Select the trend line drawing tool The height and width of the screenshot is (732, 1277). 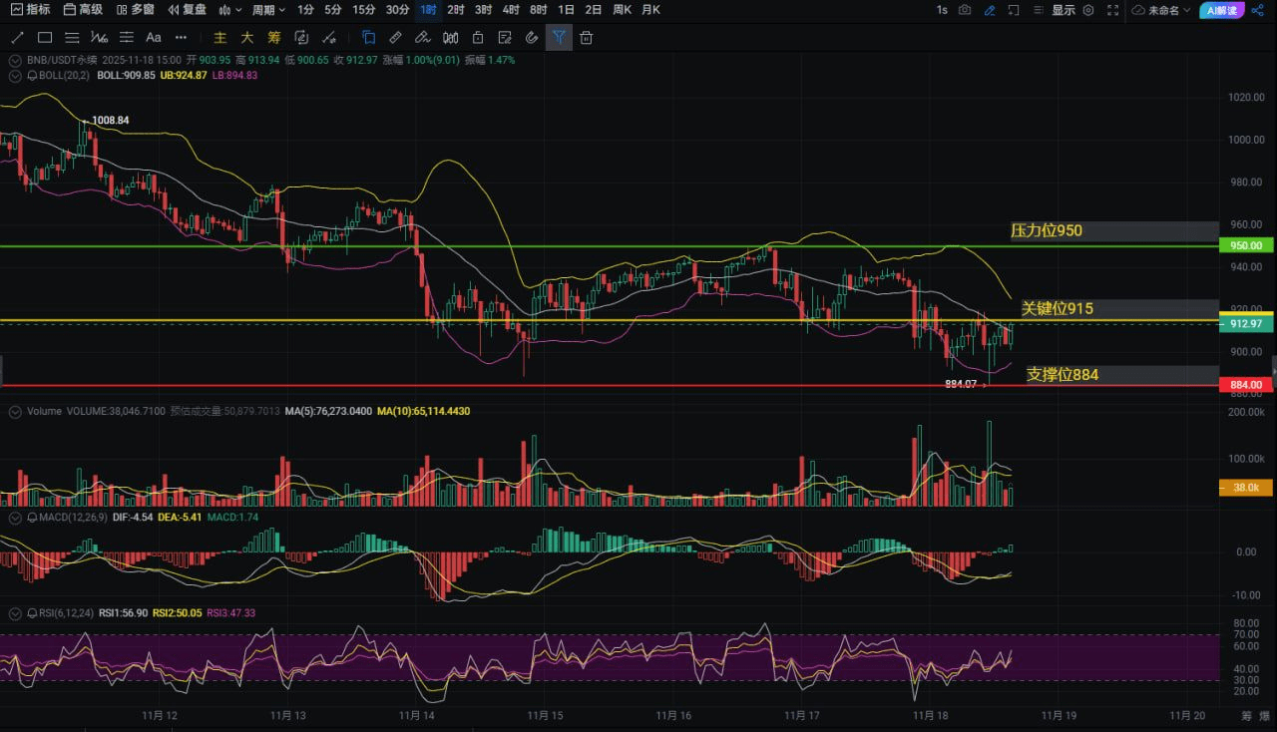coord(17,38)
